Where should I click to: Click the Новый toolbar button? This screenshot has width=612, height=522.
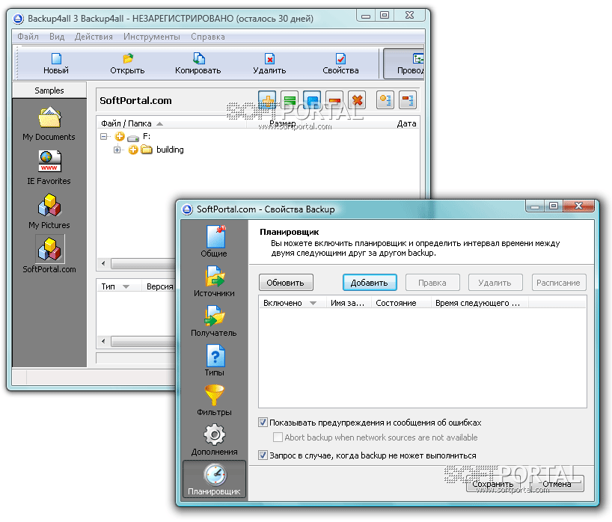tap(56, 64)
